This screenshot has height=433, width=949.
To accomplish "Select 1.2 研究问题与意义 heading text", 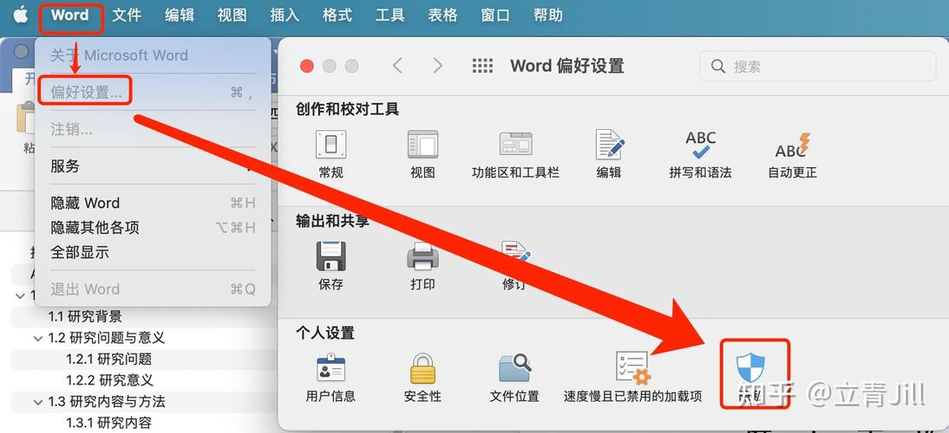I will 107,339.
